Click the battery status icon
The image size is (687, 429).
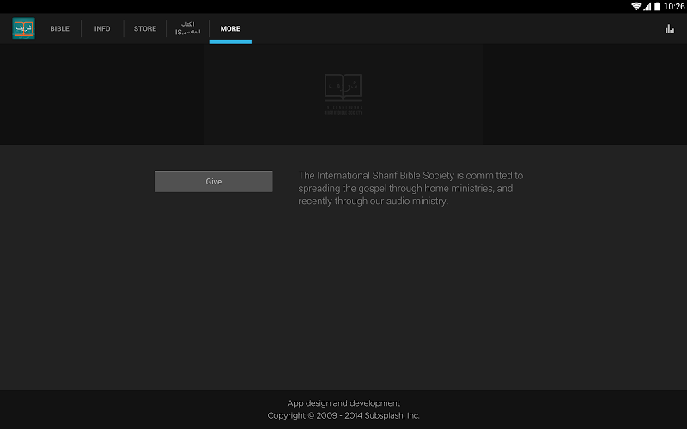pyautogui.click(x=657, y=7)
